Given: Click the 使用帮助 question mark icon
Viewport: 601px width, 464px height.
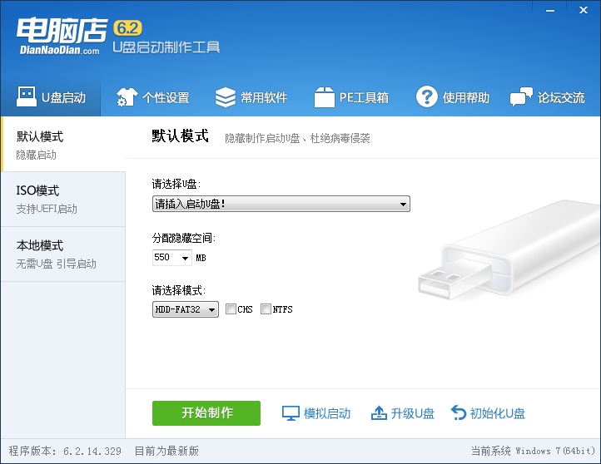Looking at the screenshot, I should coord(427,97).
